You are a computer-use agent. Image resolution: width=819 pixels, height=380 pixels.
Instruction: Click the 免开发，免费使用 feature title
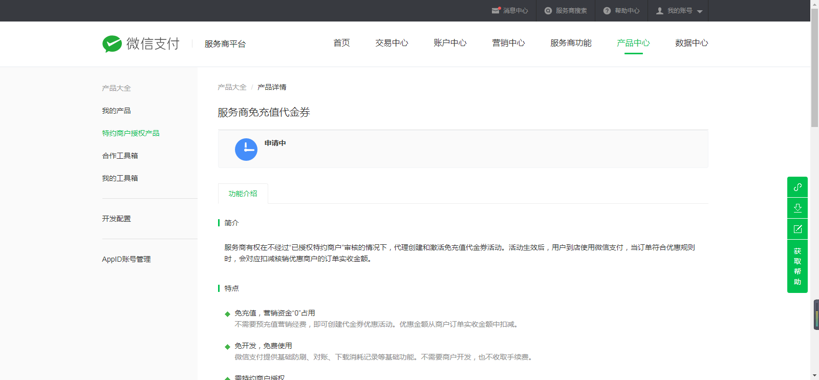(x=263, y=346)
